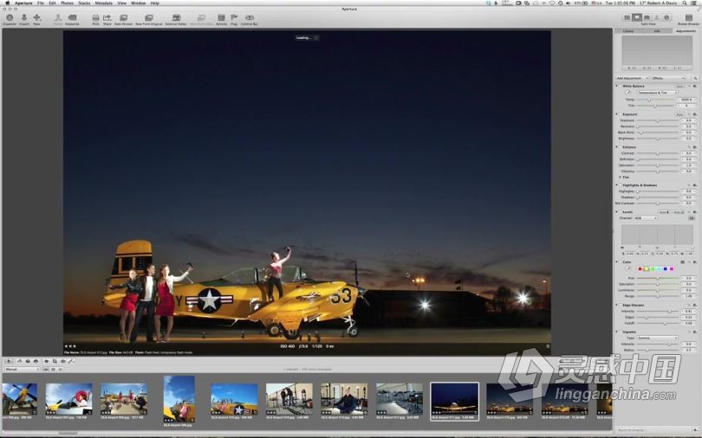The height and width of the screenshot is (438, 702).
Task: Open Temperature & Tint mode dropdown
Action: click(657, 93)
